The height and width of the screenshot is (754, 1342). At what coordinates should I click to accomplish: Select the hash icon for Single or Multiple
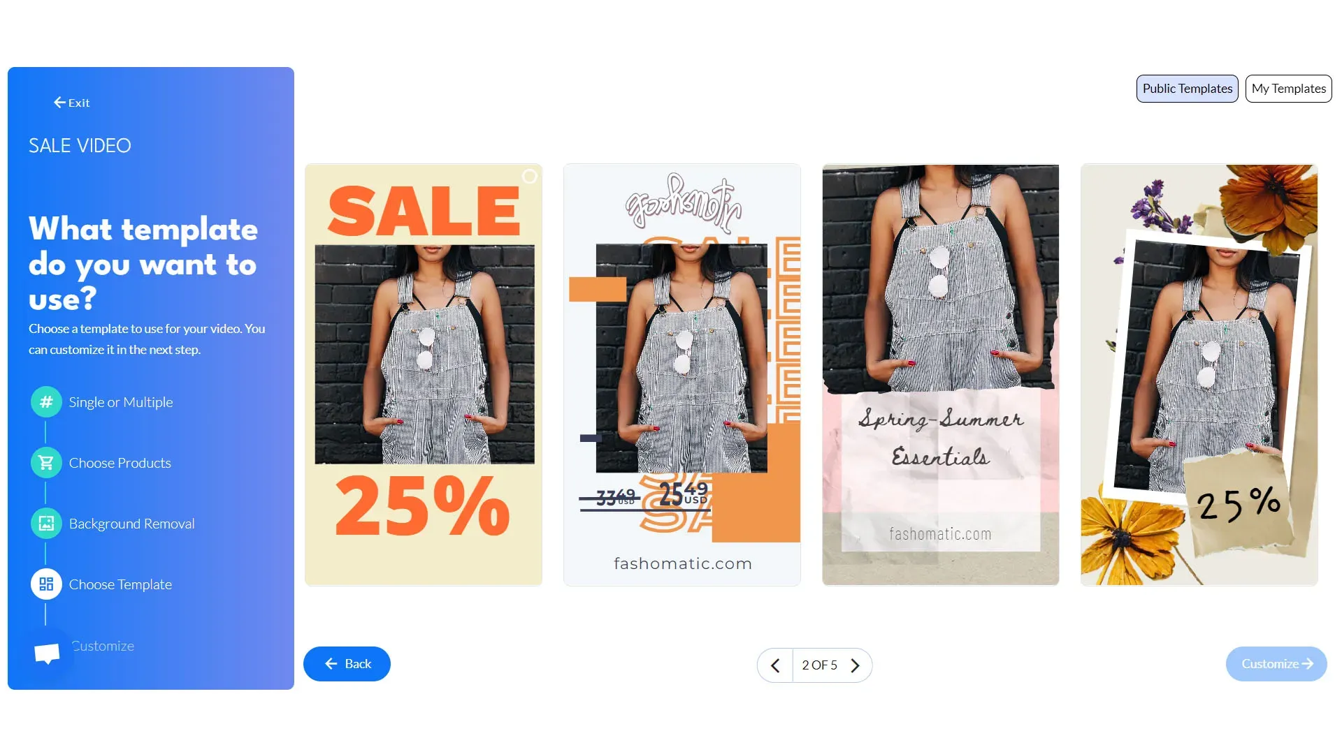tap(46, 402)
